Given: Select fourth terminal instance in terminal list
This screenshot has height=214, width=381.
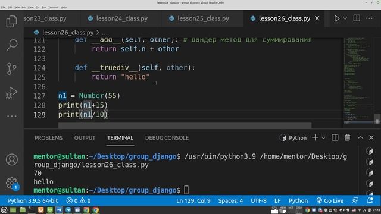Looking at the screenshot, I should point(370,184).
